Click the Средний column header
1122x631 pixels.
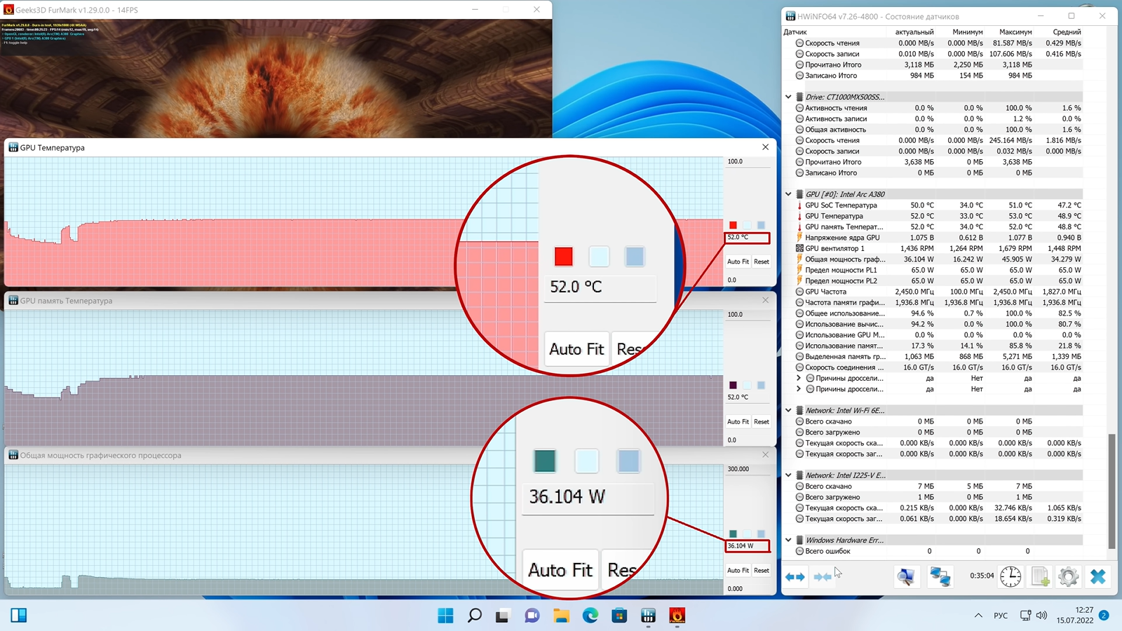pyautogui.click(x=1066, y=32)
